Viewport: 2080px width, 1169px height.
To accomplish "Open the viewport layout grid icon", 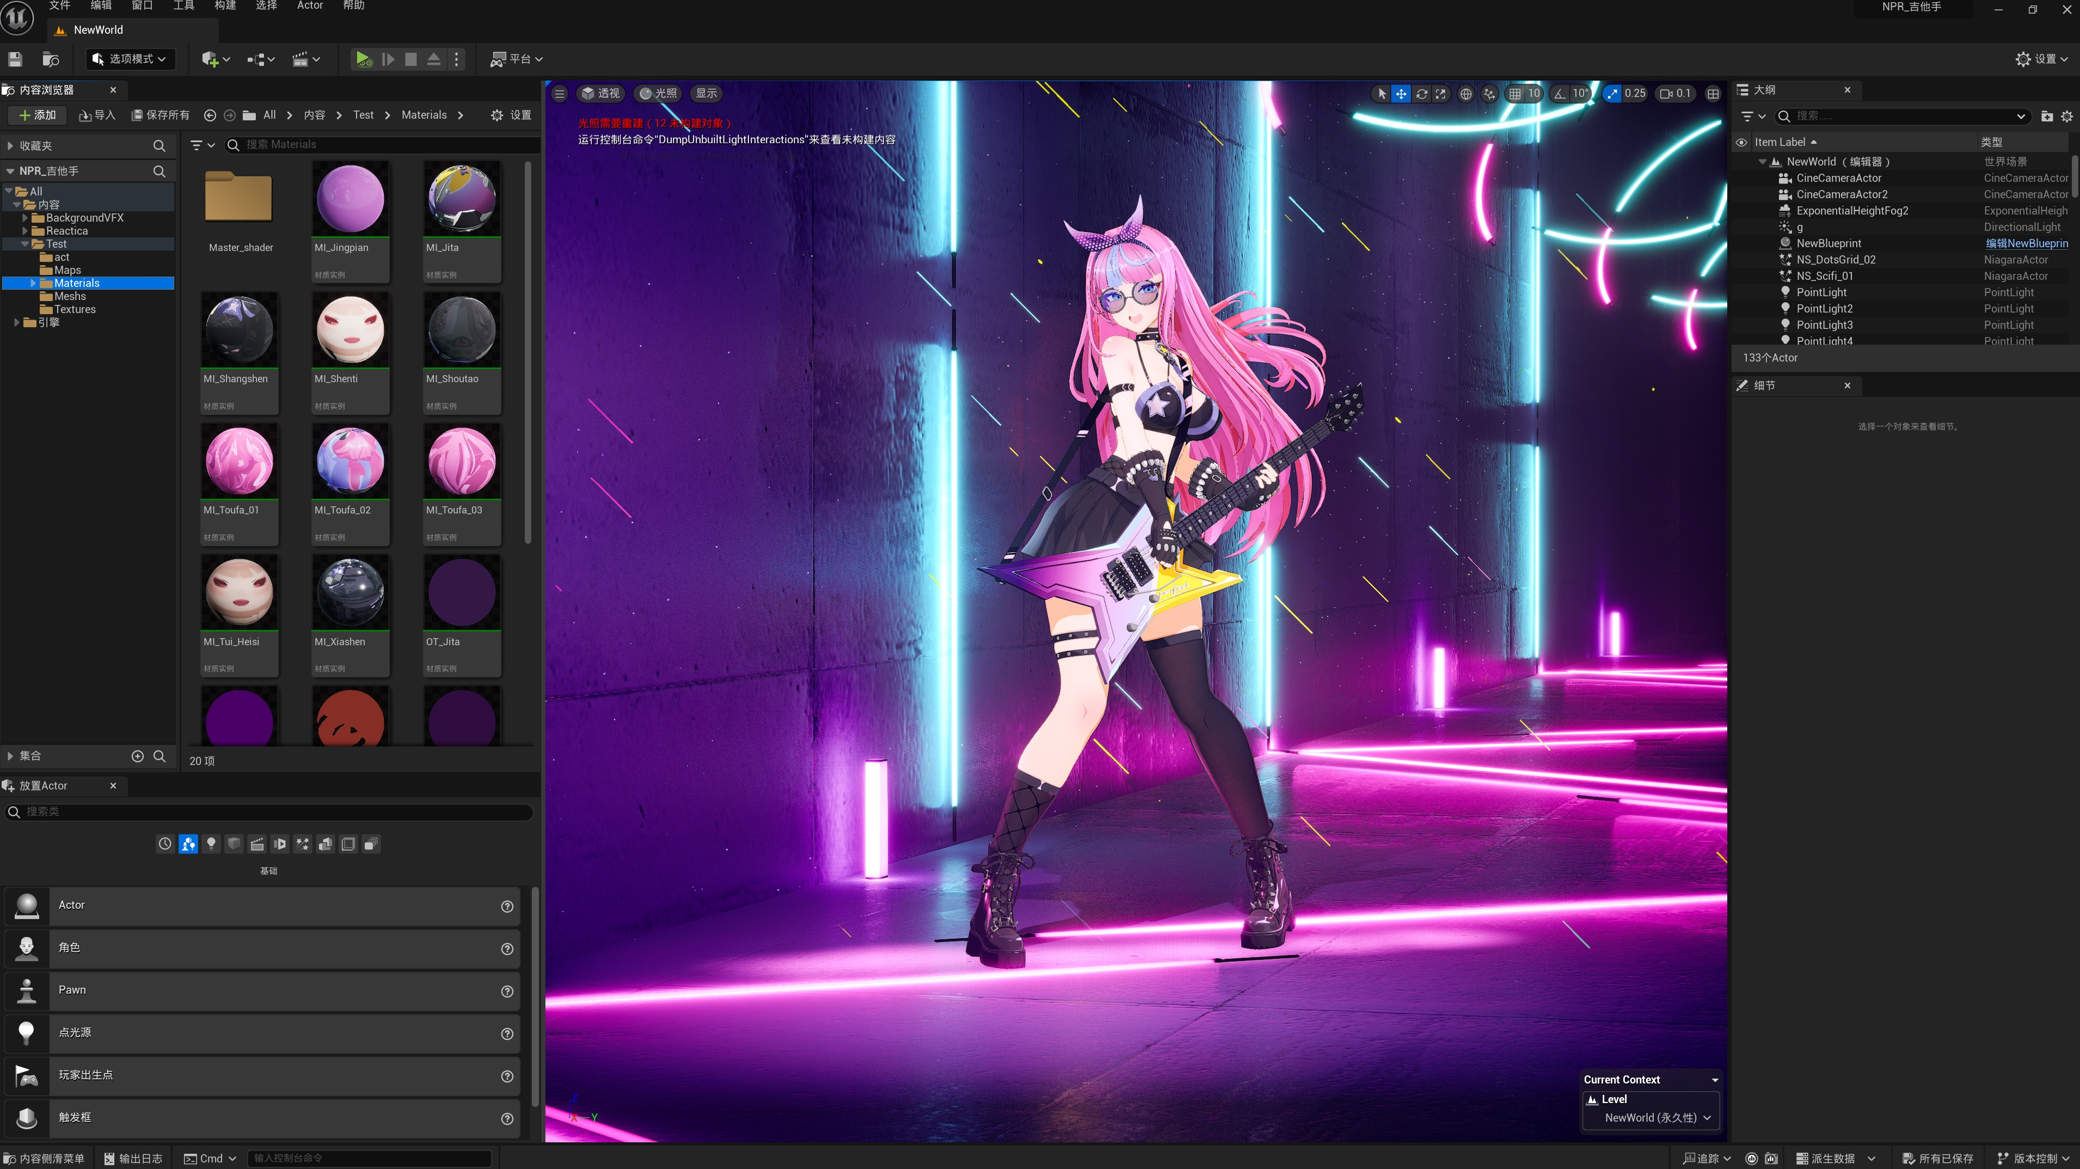I will click(1713, 94).
